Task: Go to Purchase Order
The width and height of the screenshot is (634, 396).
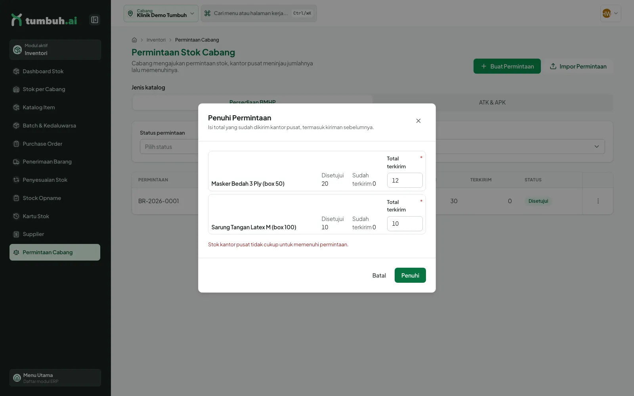Action: 55,144
